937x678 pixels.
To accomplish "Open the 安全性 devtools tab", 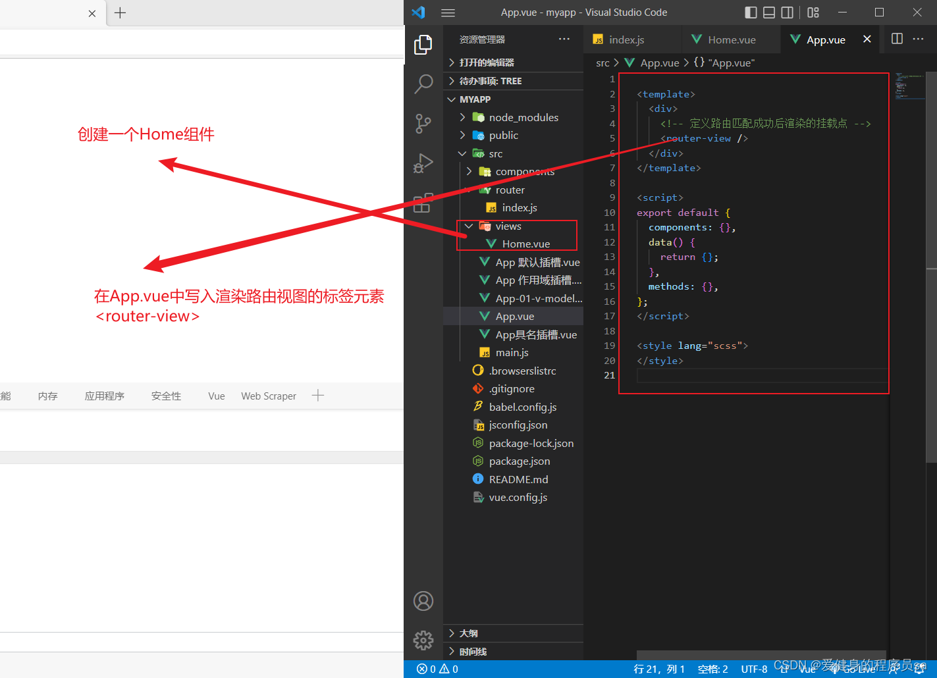I will coord(166,396).
